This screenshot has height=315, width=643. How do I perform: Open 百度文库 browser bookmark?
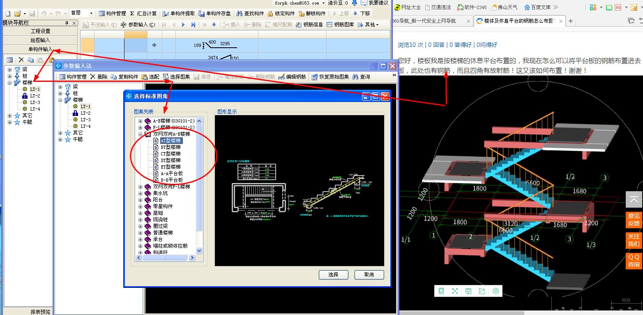(x=537, y=7)
